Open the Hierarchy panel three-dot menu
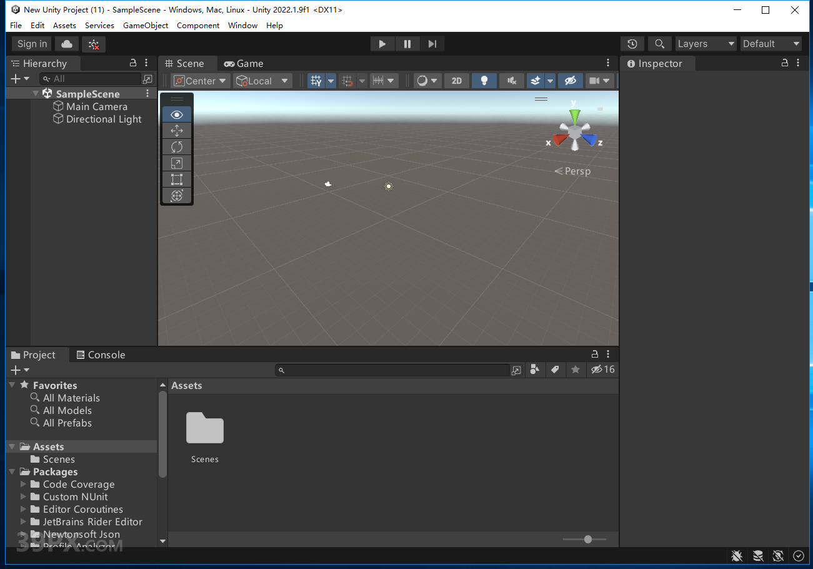This screenshot has height=569, width=813. tap(146, 63)
